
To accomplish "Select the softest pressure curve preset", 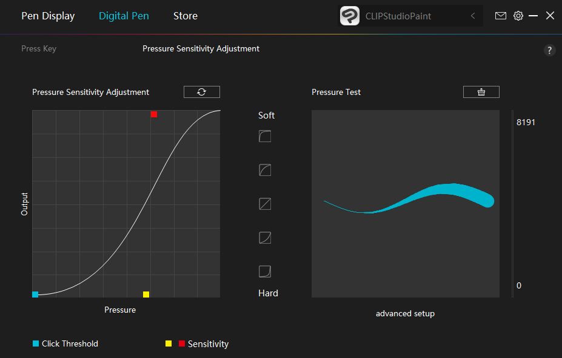I will 265,136.
